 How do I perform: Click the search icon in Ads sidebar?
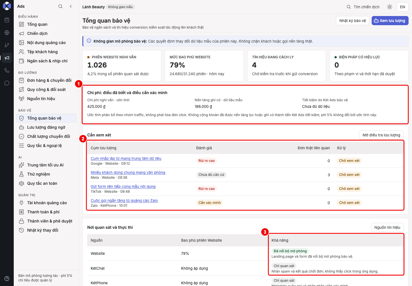tap(60, 6)
